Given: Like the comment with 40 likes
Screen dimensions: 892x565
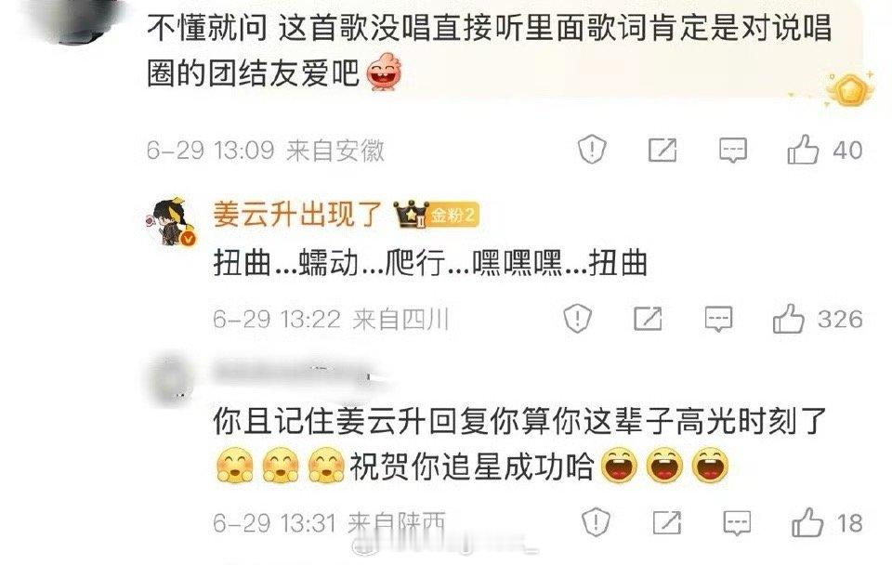Looking at the screenshot, I should click(803, 150).
